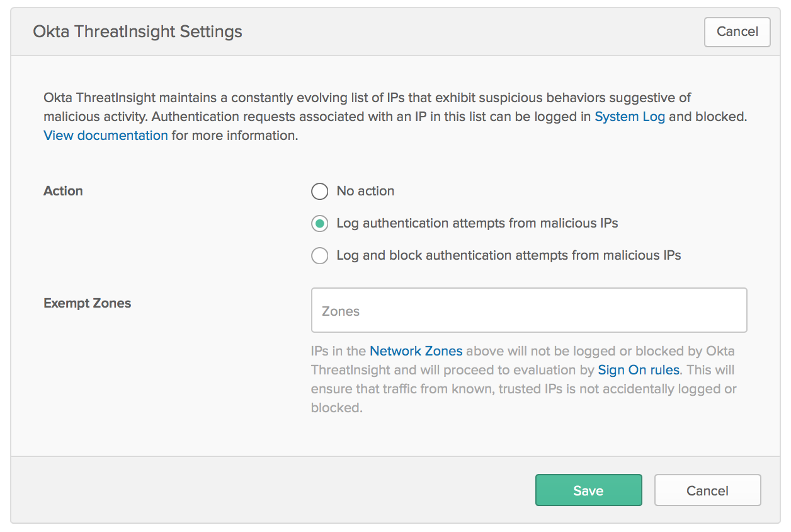Screen dimensions: 791x532
Task: Select the Log authentication attempts radio circle
Action: (320, 224)
